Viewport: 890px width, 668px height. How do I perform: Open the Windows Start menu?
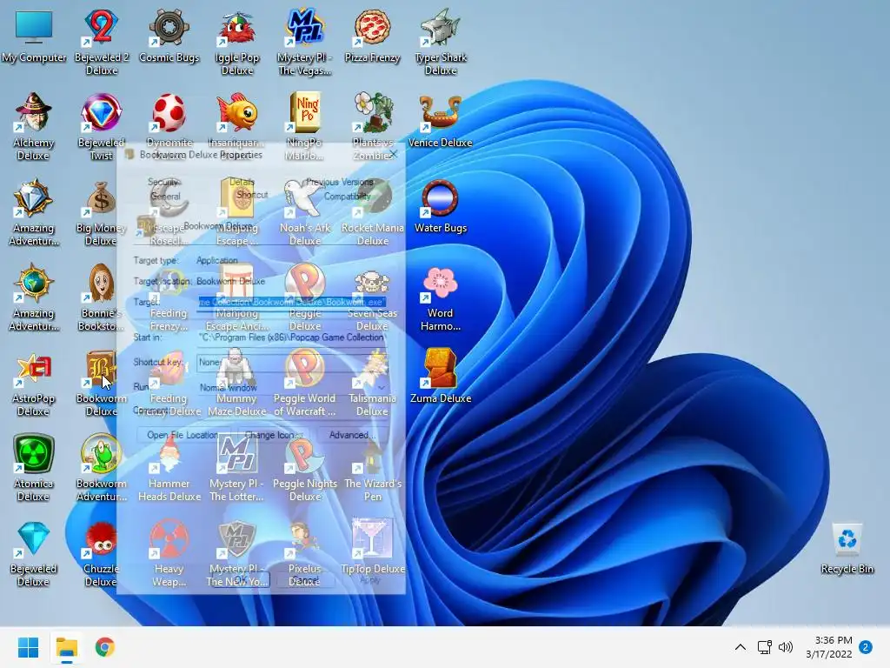click(28, 647)
